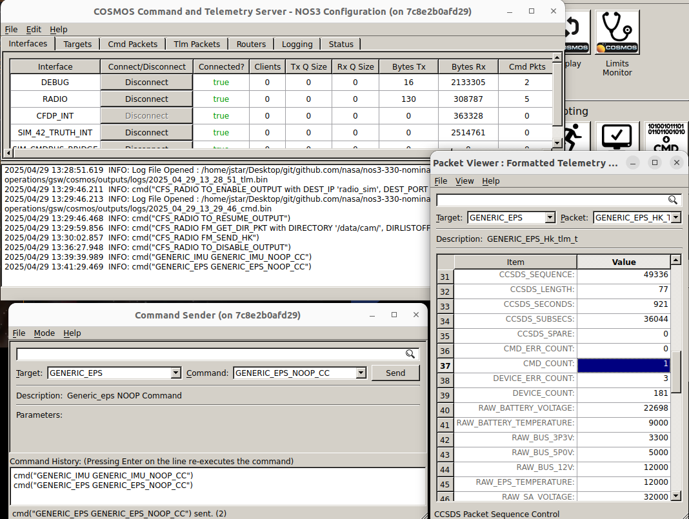Viewport: 689px width, 519px height.
Task: Click the interfaces table horizontal scroll left arrow
Action: [x=8, y=153]
